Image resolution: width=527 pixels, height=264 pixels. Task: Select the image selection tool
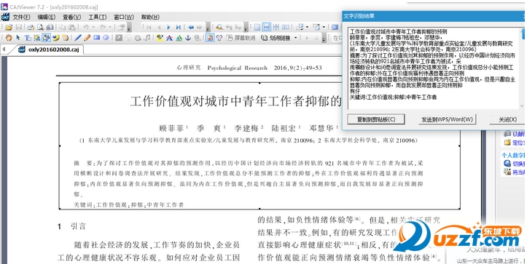point(37,38)
